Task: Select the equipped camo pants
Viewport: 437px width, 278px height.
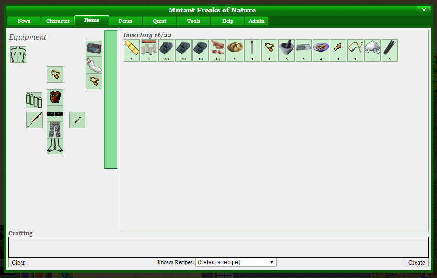Action: pos(55,129)
